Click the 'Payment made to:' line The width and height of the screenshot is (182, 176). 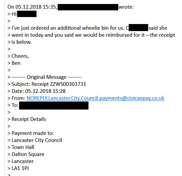click(x=31, y=133)
